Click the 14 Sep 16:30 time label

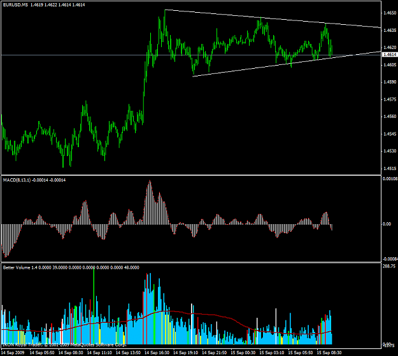(x=157, y=353)
